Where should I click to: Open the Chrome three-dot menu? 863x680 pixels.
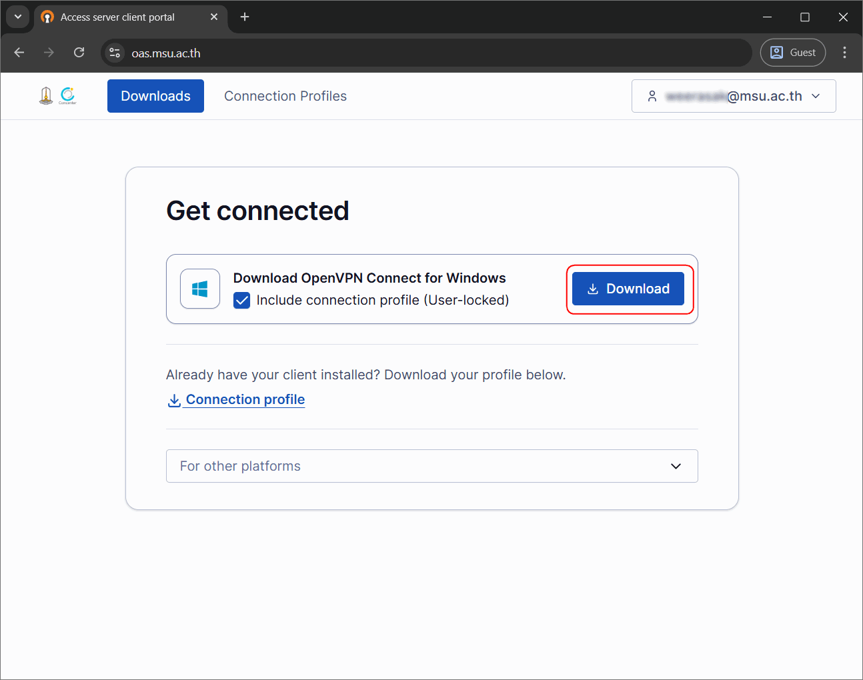(844, 53)
